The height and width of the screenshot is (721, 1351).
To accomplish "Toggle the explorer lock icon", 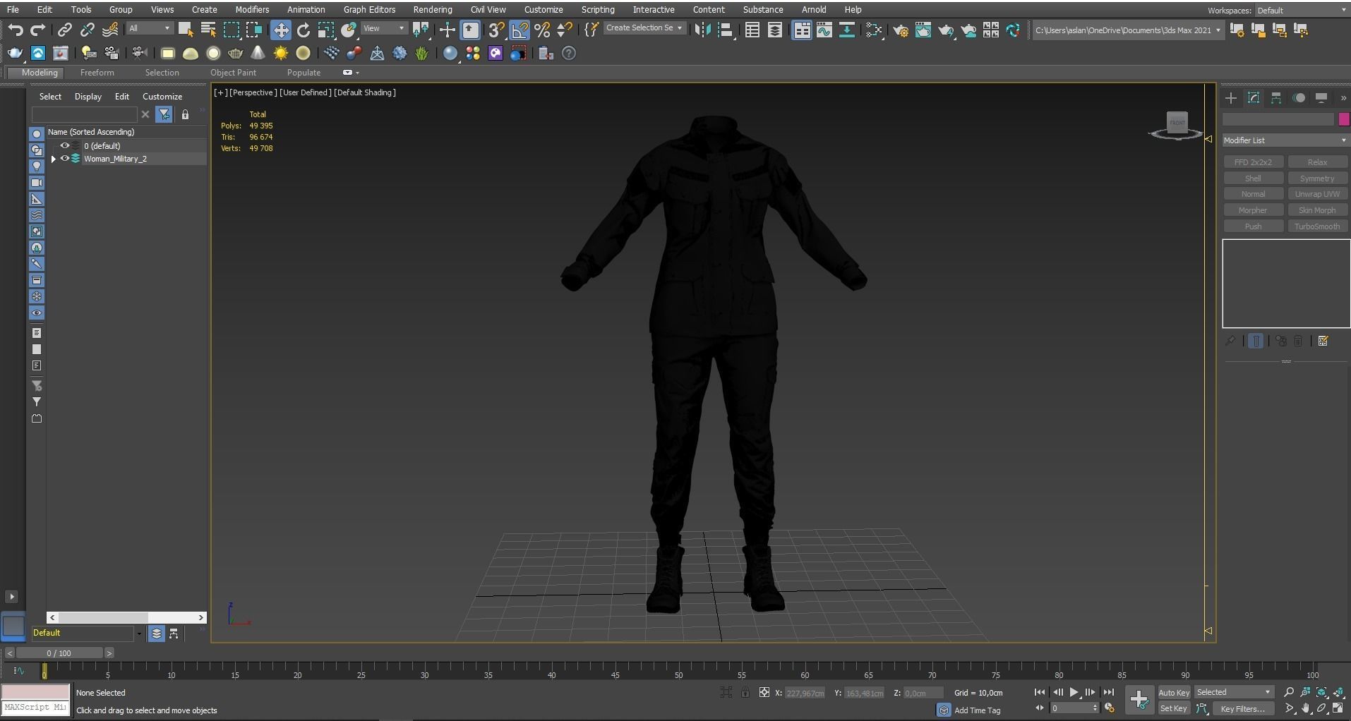I will coord(185,114).
